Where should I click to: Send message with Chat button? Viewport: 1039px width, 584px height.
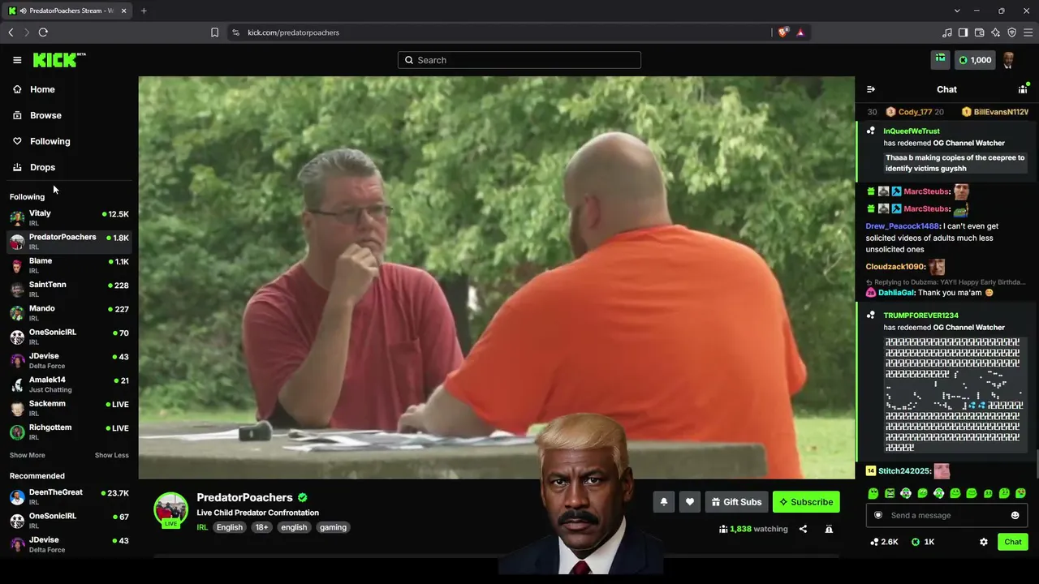1013,542
